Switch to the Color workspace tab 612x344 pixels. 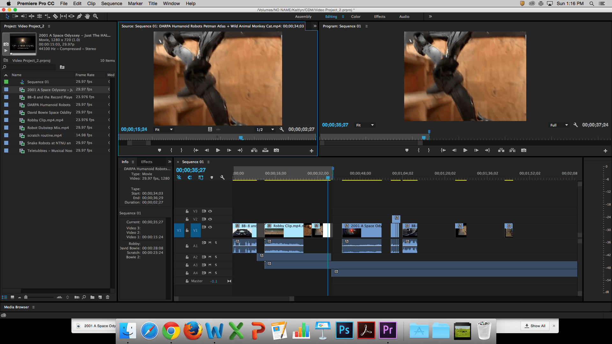356,17
